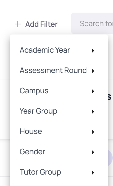This screenshot has width=113, height=186.
Task: Click the plus icon beside Add Filter
Action: (18, 24)
